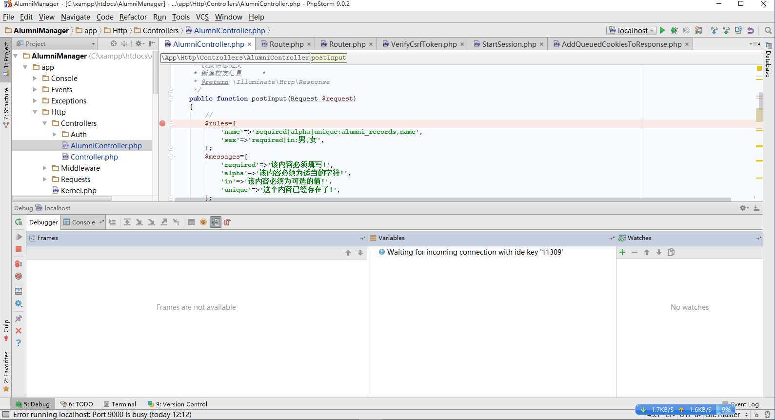
Task: Click Step Over in debugger toolbar
Action: pos(127,222)
